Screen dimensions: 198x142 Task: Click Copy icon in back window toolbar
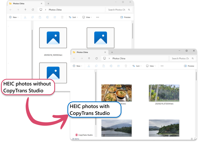(33, 17)
